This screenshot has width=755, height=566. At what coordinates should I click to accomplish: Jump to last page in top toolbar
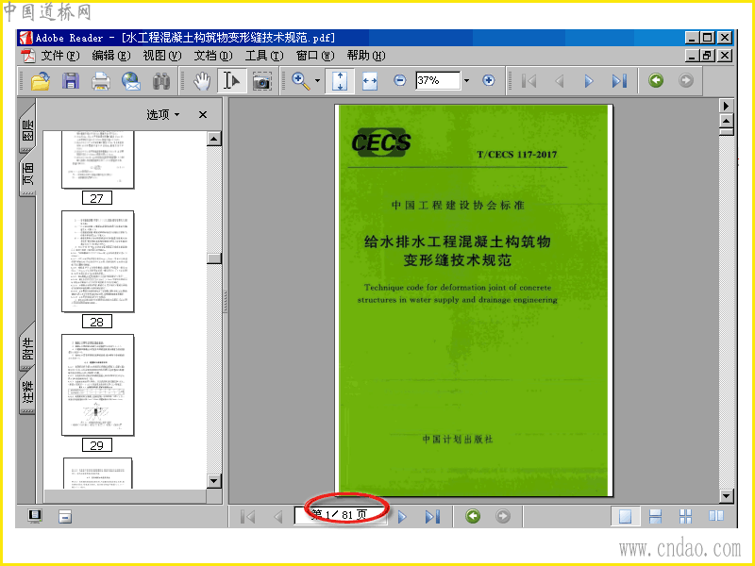point(619,80)
